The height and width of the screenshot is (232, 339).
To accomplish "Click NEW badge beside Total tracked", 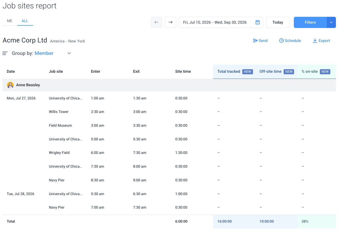I will (x=248, y=72).
